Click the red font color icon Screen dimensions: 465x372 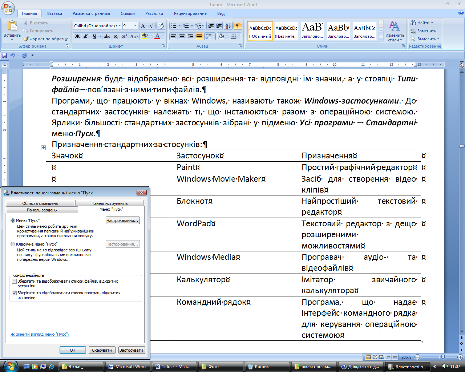tap(157, 36)
